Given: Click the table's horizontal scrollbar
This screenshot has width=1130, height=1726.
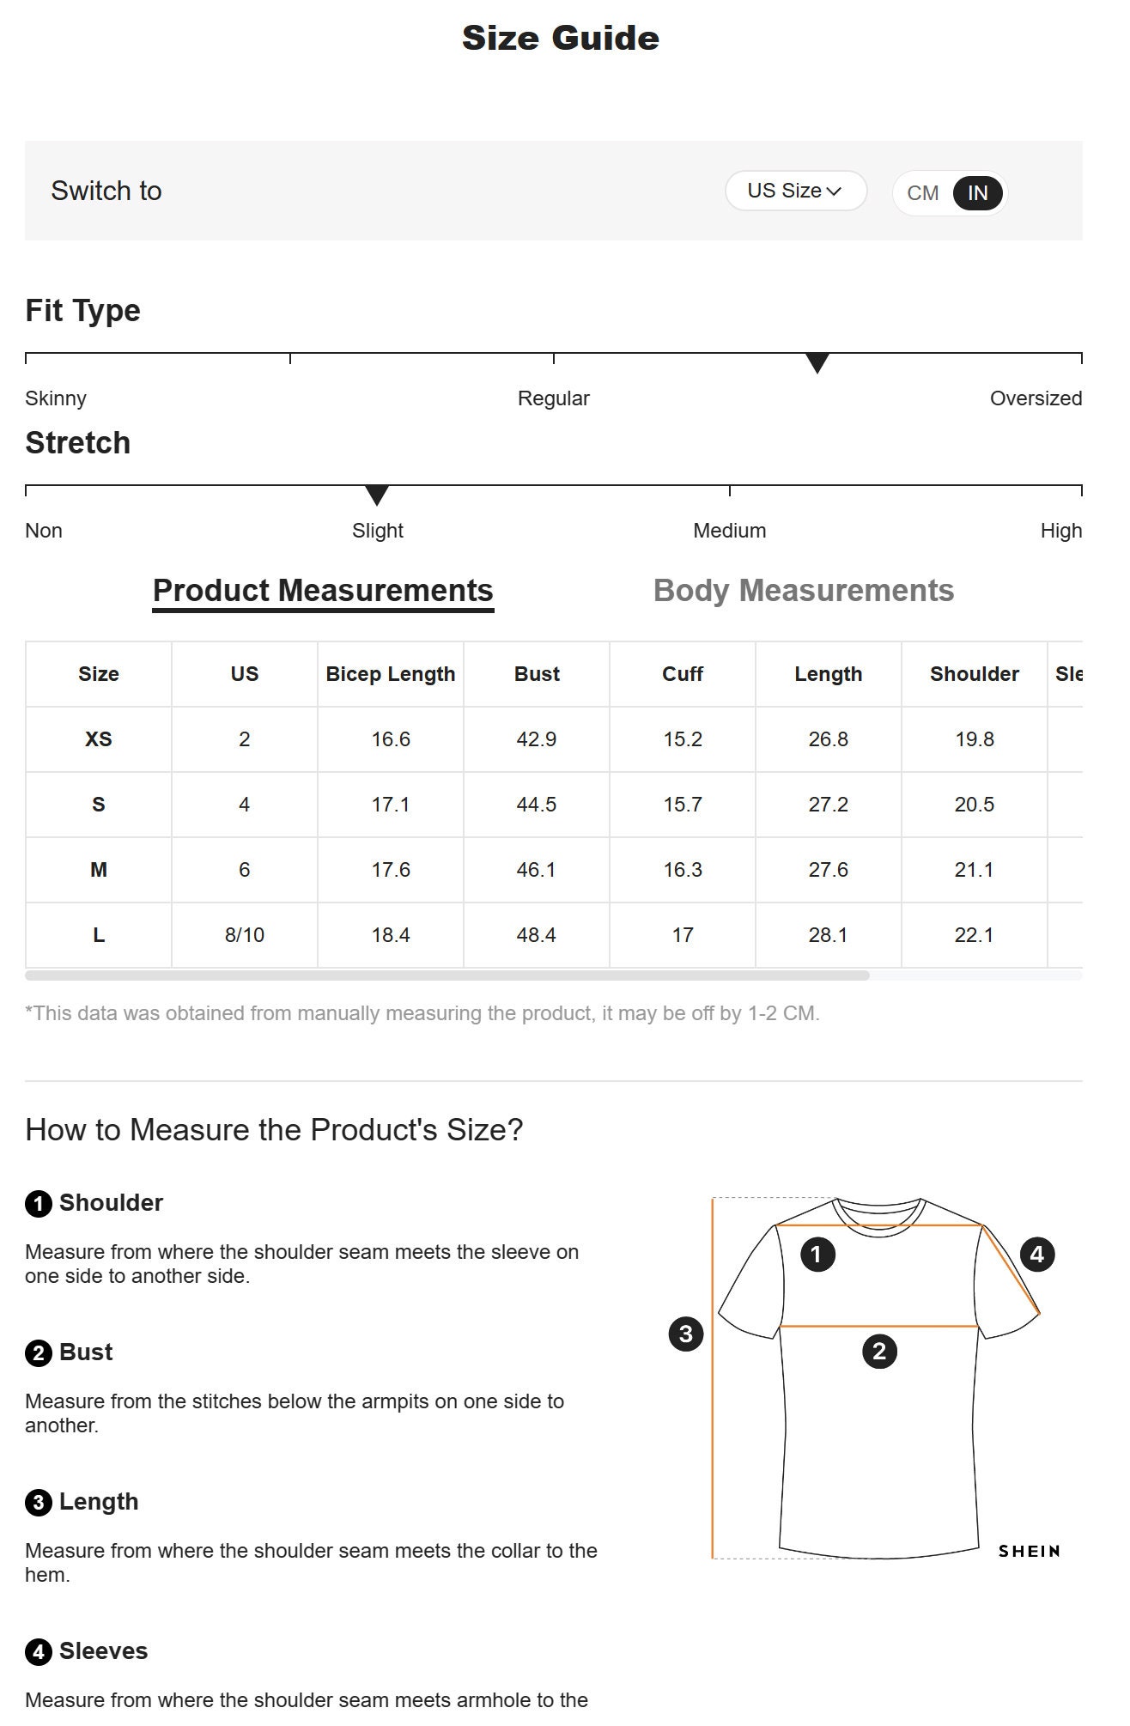Looking at the screenshot, I should [x=447, y=975].
